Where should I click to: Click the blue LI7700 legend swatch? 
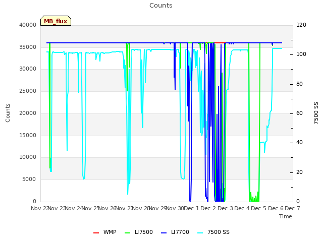(x=164, y=233)
